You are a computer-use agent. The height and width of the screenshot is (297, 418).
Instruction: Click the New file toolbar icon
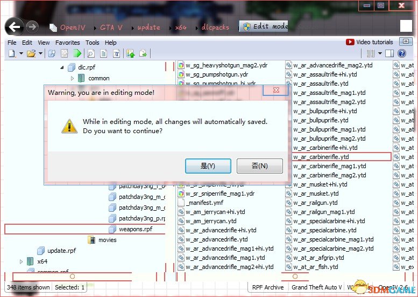pos(12,53)
